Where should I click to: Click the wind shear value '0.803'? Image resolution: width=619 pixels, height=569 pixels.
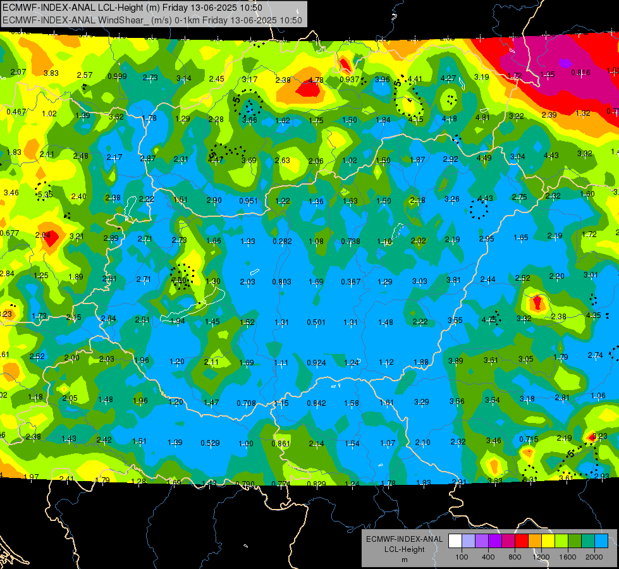click(281, 281)
